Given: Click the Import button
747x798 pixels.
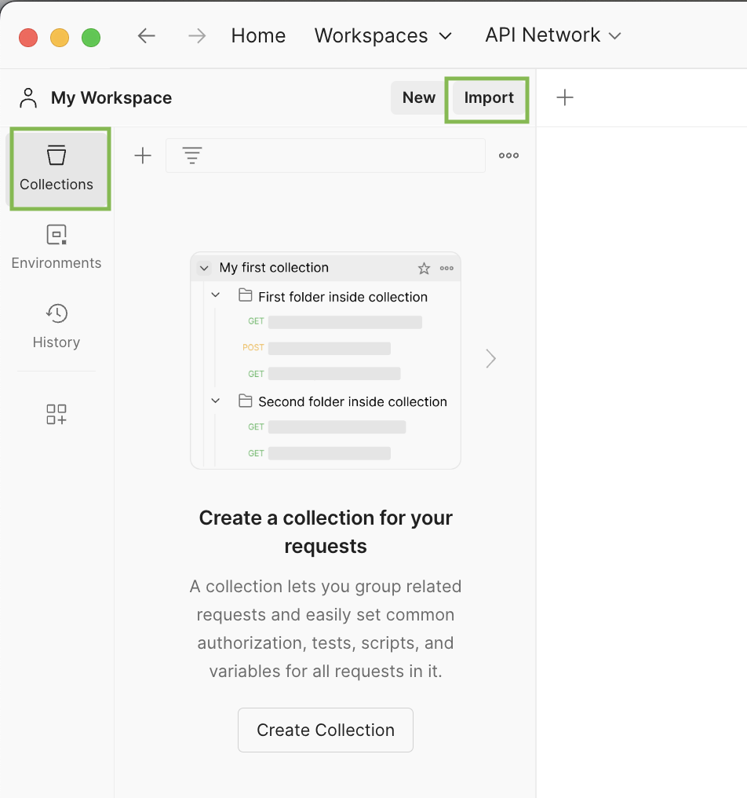Looking at the screenshot, I should coord(488,98).
